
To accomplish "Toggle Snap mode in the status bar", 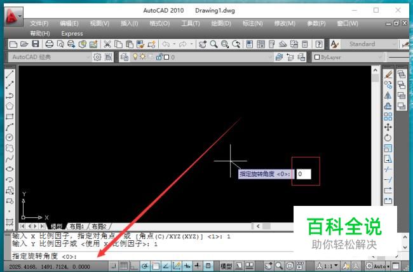I will tap(113, 266).
